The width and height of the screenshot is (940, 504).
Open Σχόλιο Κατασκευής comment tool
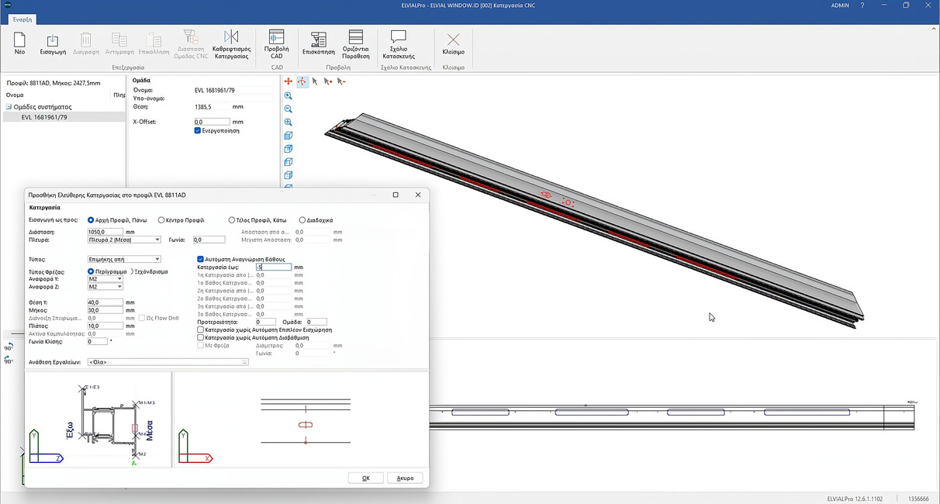[399, 43]
